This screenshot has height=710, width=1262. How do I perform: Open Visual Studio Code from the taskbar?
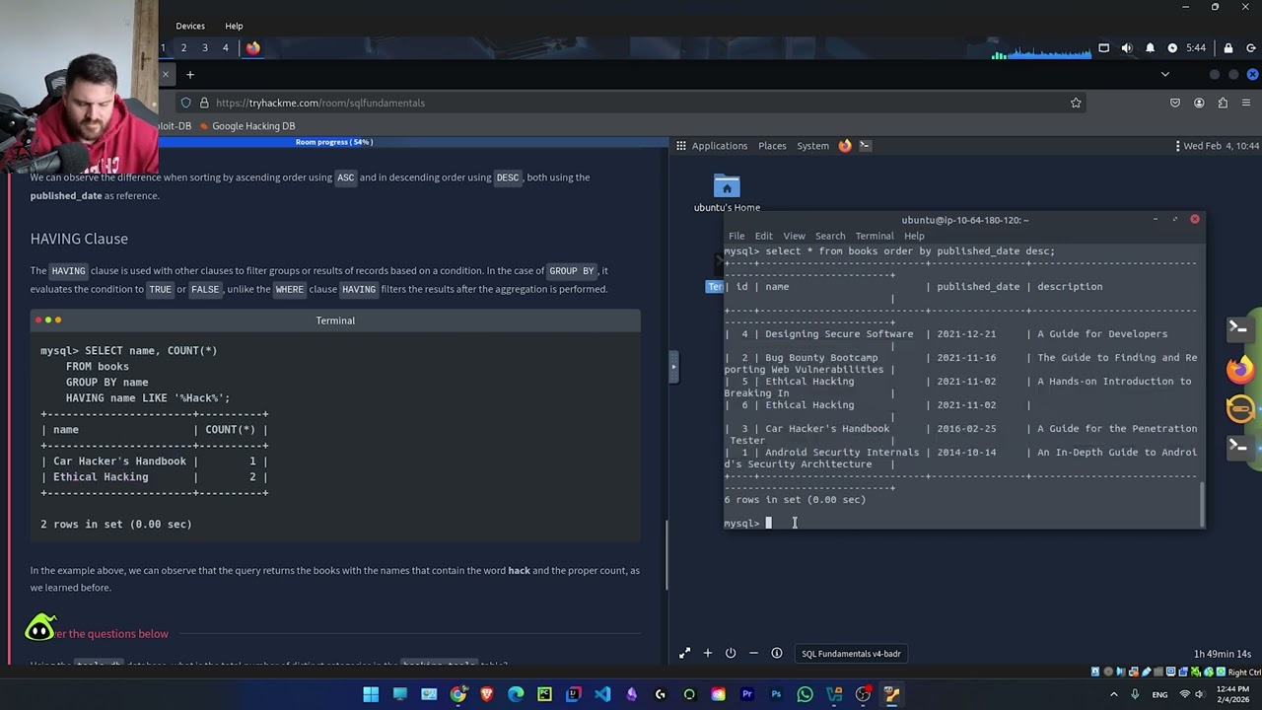click(x=602, y=694)
